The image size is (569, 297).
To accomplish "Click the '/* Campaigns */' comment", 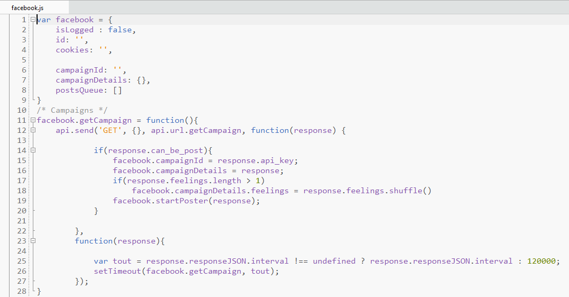I will coord(72,110).
